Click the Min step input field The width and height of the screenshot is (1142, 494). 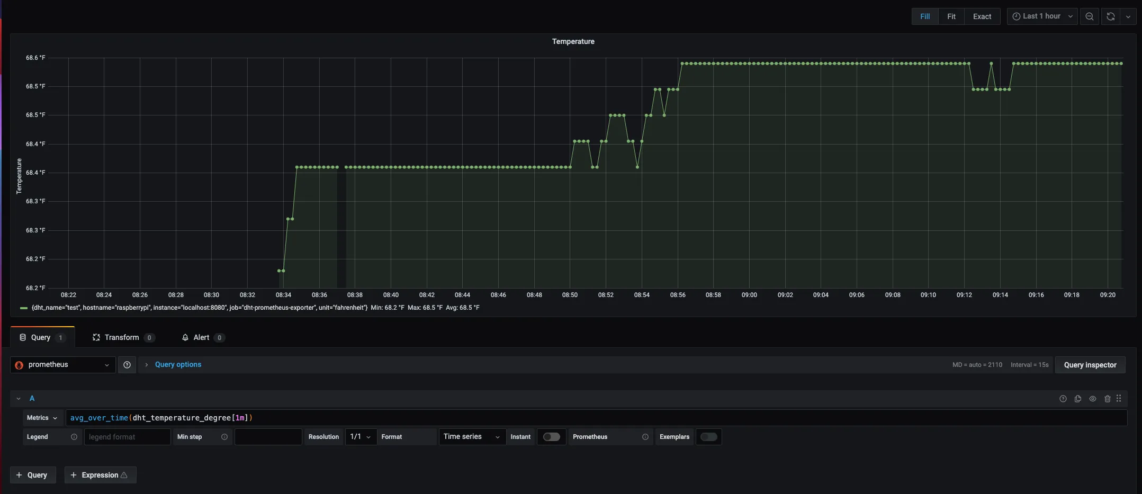pyautogui.click(x=268, y=437)
